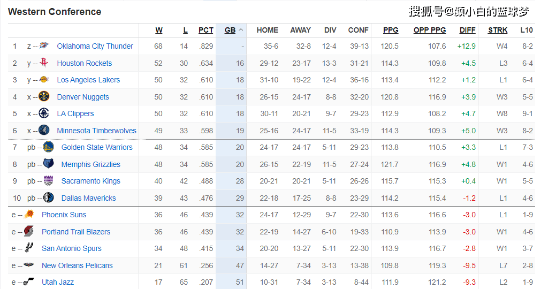Viewport: 541px width, 289px height.
Task: Sort table by PCT column header
Action: tap(206, 31)
